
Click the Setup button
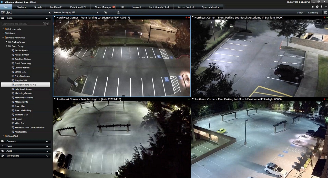pyautogui.click(x=300, y=13)
